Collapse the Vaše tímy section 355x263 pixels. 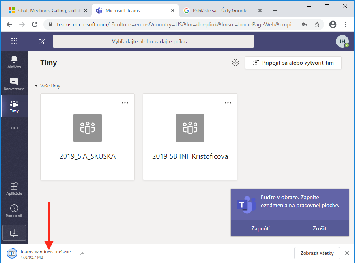point(37,86)
